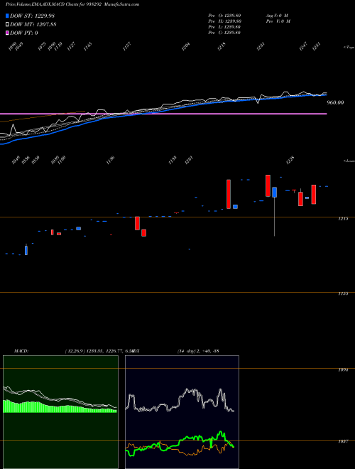Click the blue DOW ST legend swatch
Image resolution: width=355 pixels, height=469 pixels.
[7, 16]
